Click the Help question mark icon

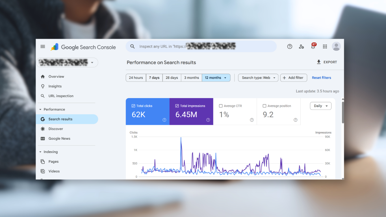click(x=290, y=47)
